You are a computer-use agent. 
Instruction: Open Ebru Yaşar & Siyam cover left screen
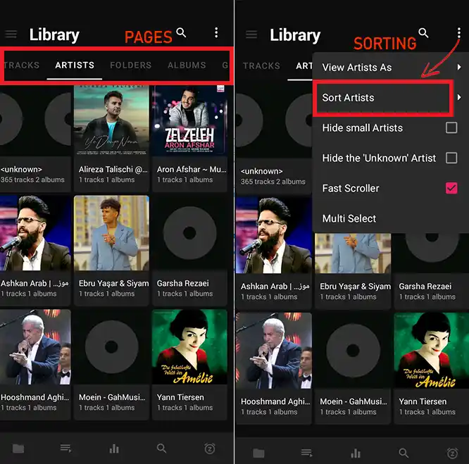(111, 233)
